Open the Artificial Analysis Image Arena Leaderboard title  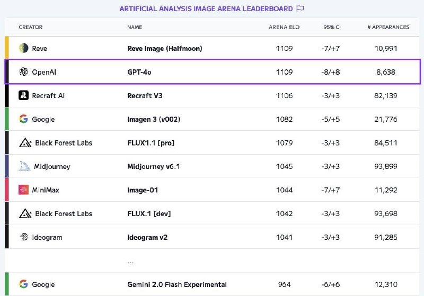pyautogui.click(x=206, y=8)
